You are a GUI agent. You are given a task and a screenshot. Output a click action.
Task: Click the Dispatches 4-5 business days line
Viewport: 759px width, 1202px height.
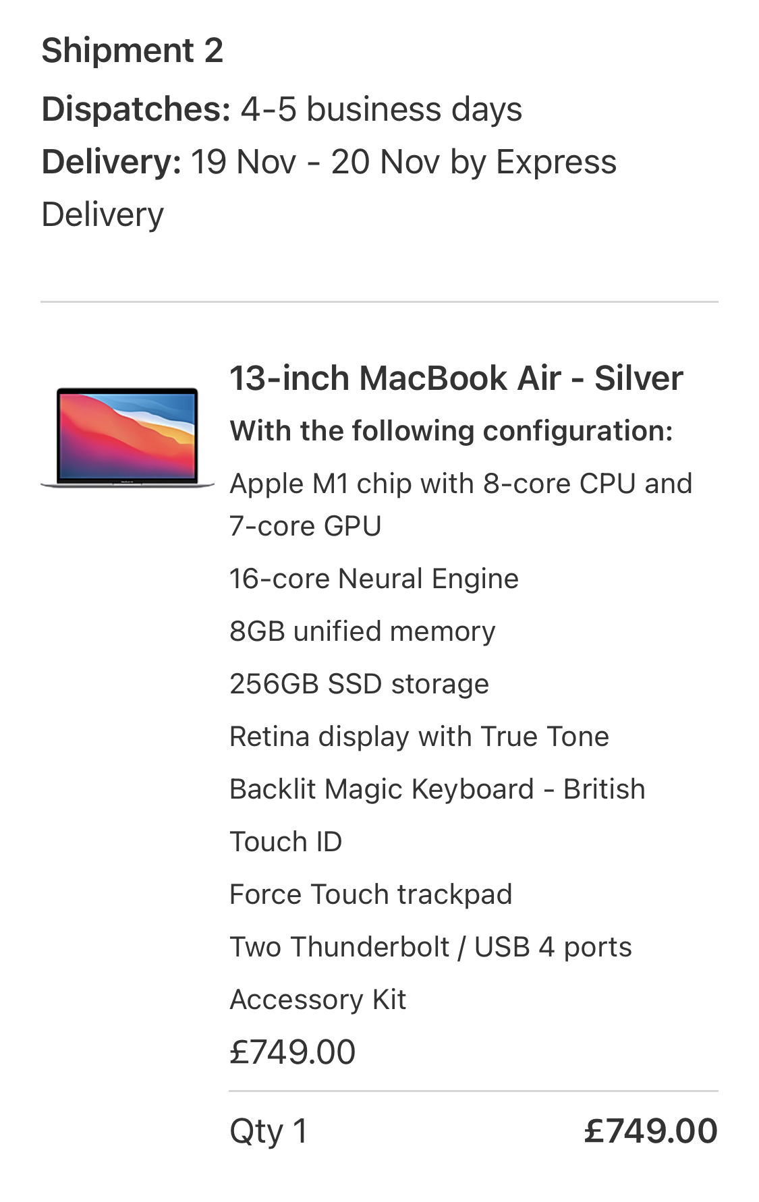click(x=282, y=109)
